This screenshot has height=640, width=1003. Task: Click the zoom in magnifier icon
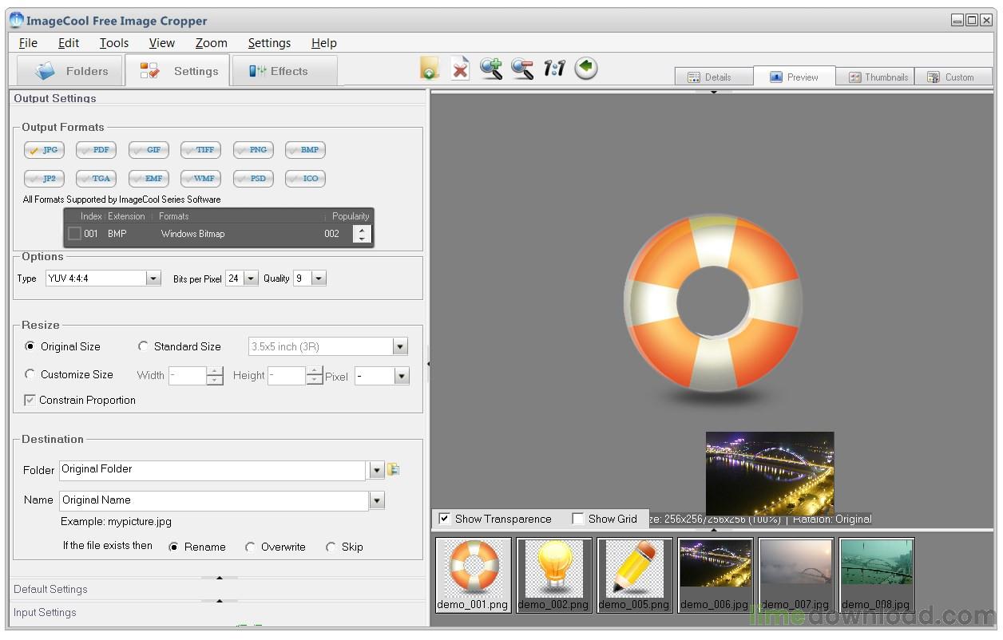pyautogui.click(x=491, y=69)
